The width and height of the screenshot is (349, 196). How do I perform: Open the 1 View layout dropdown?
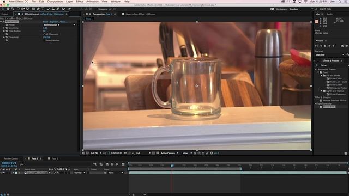[x=186, y=153]
